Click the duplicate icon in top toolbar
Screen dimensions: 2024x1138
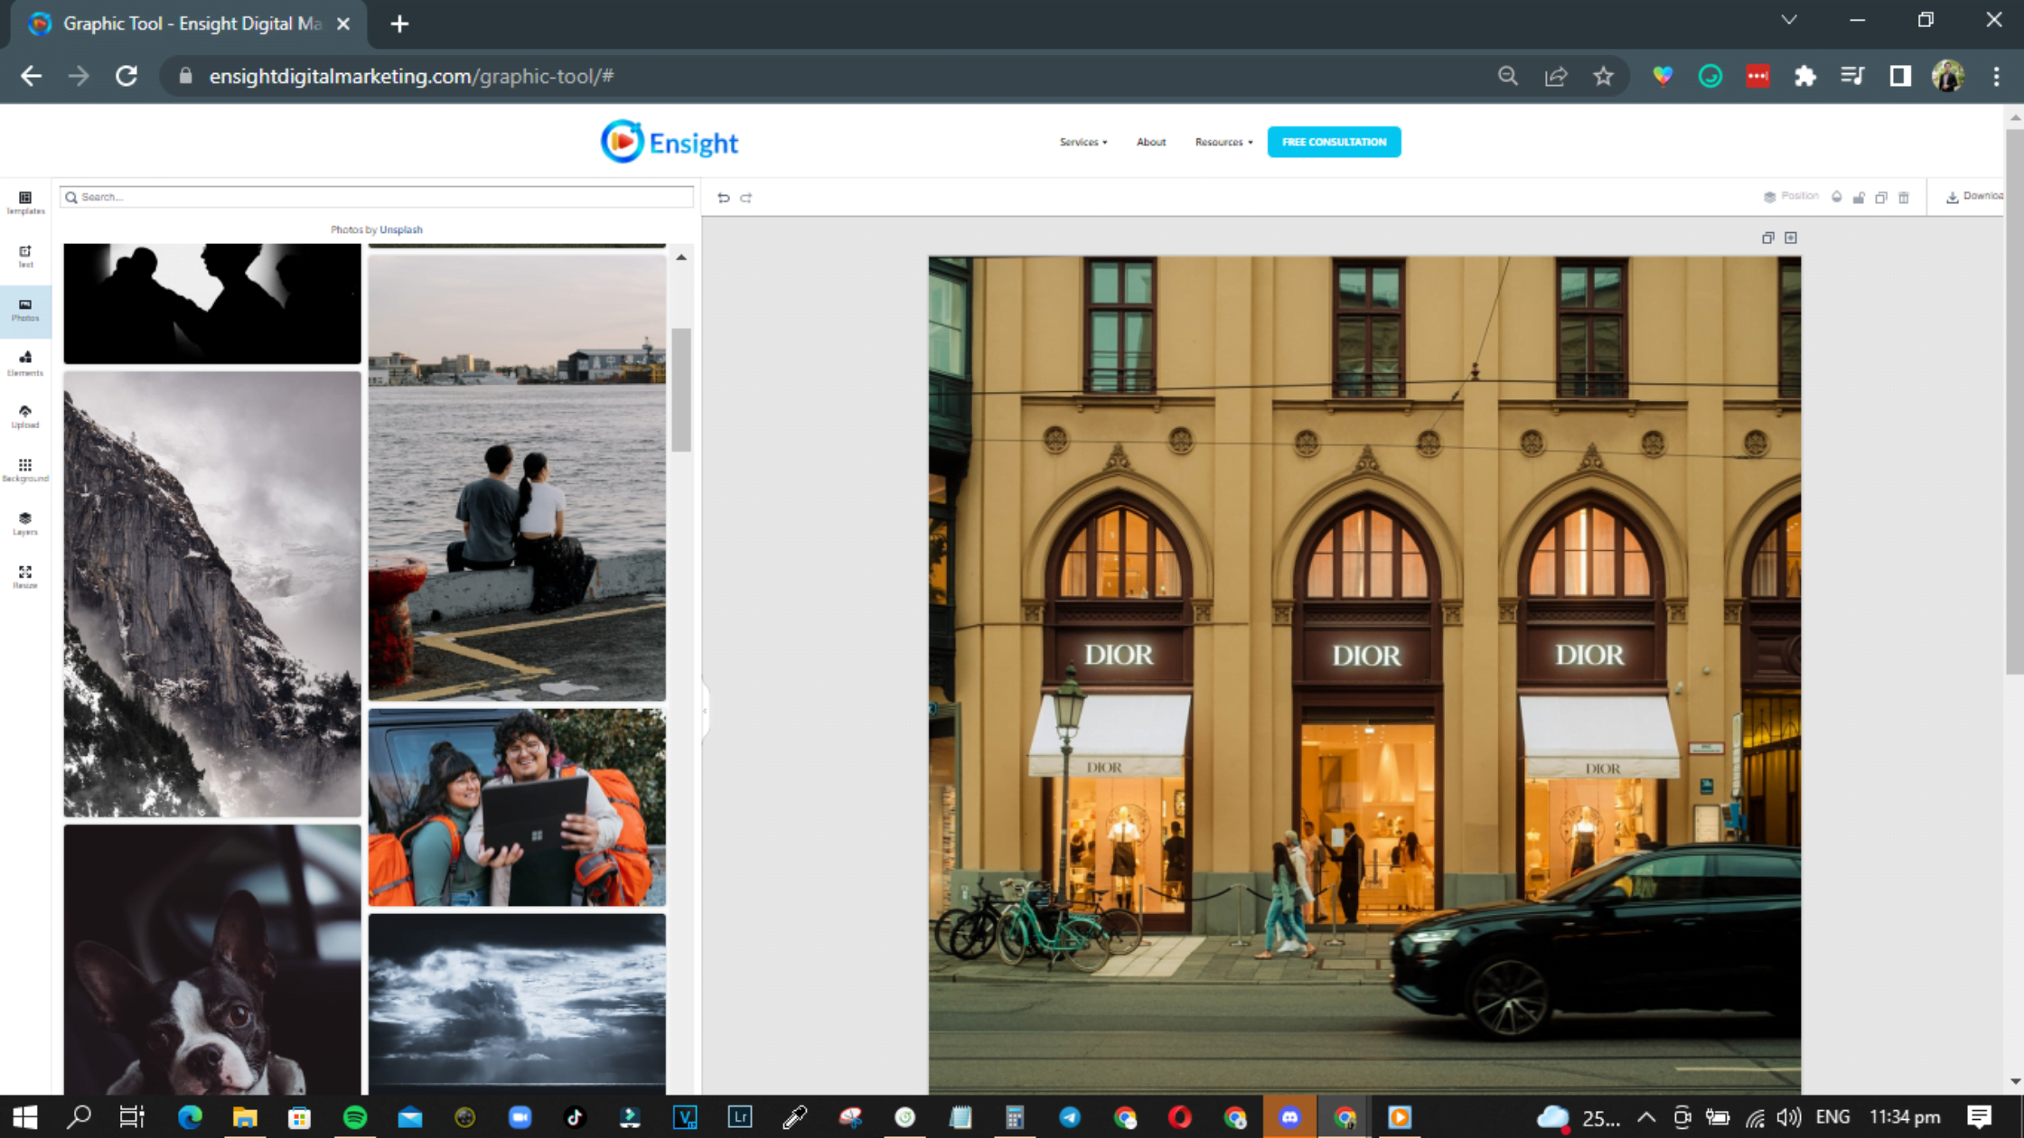tap(1881, 197)
